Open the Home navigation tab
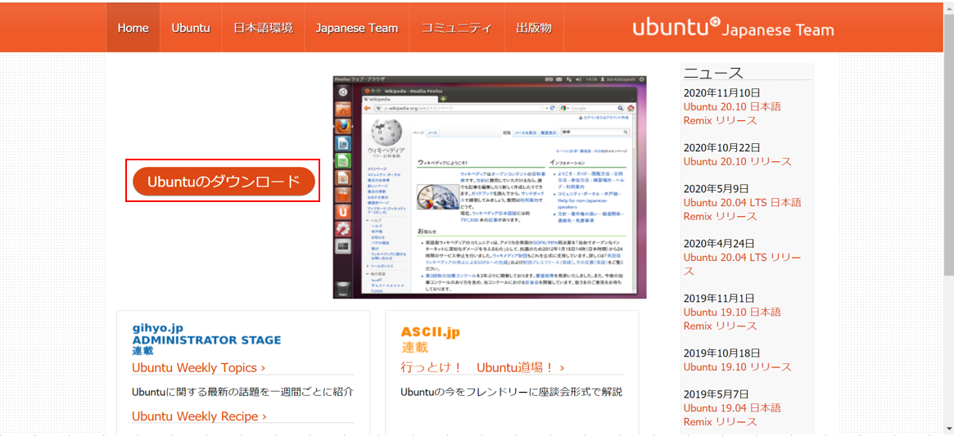954x436 pixels. 133,28
